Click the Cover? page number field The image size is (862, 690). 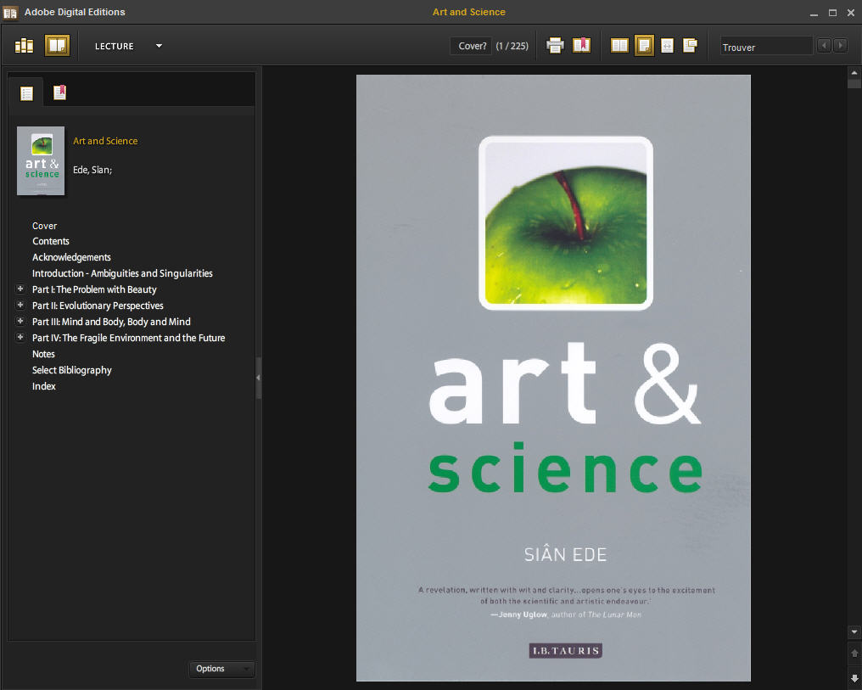[x=471, y=46]
